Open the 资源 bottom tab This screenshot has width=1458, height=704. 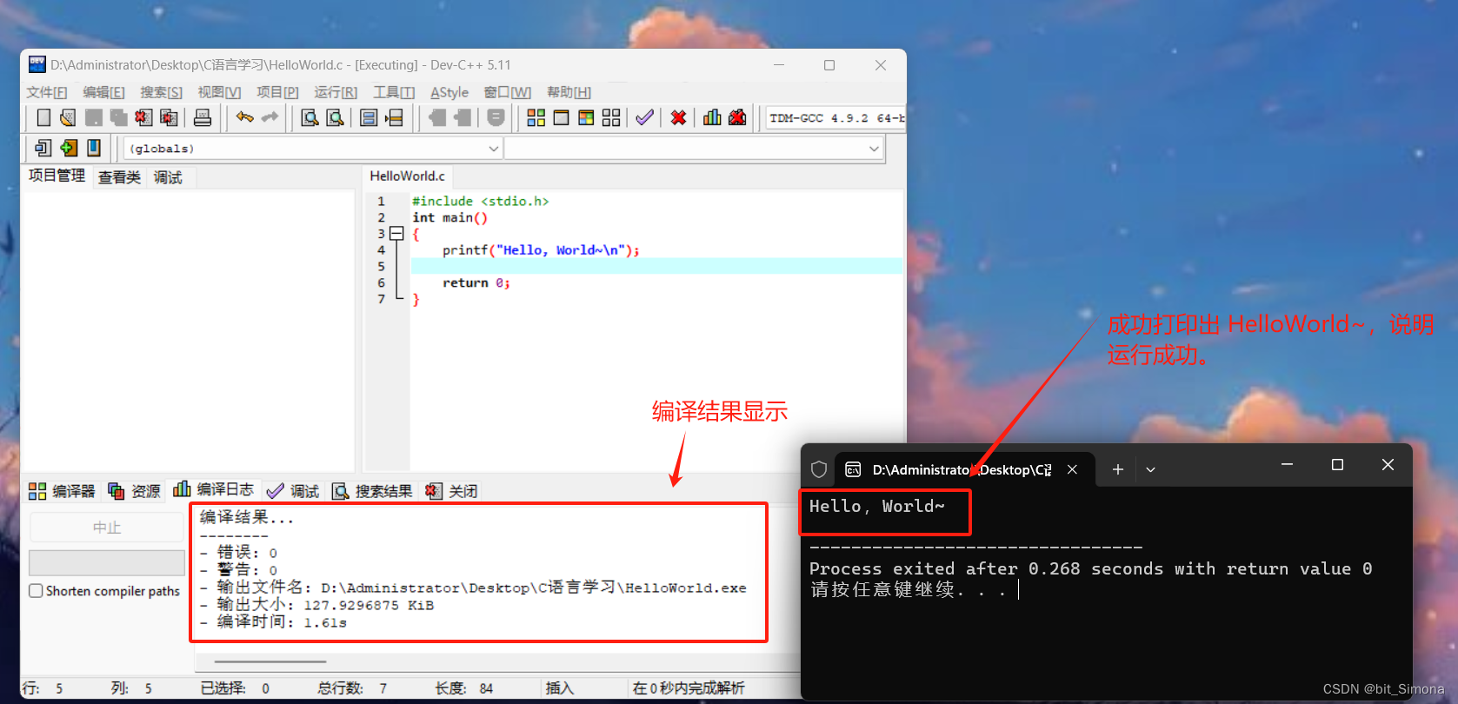pos(134,491)
